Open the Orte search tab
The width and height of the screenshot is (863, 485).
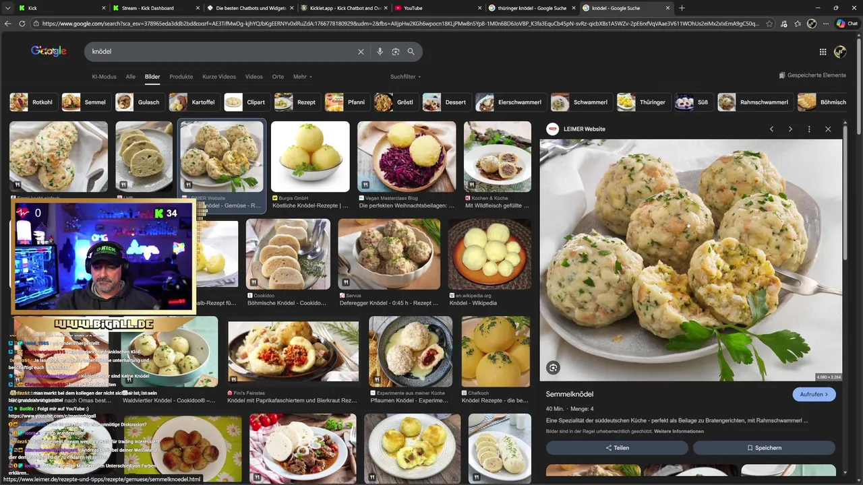click(x=278, y=77)
